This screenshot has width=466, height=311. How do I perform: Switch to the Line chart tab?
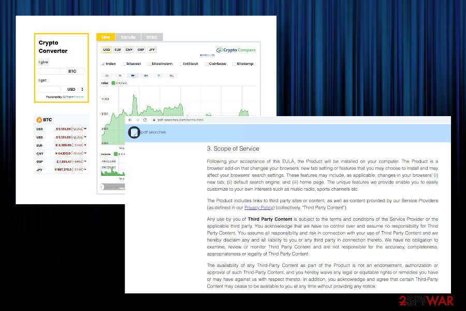pos(106,37)
